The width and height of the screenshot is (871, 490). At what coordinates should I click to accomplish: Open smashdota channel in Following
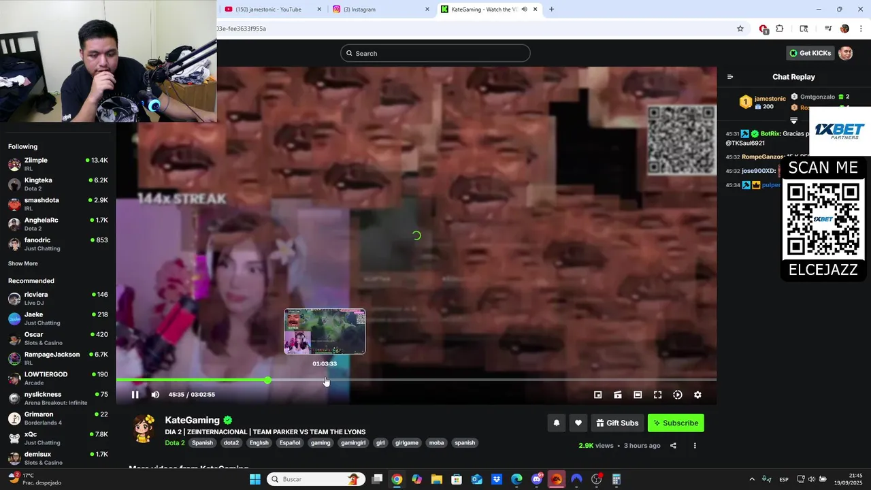point(58,204)
